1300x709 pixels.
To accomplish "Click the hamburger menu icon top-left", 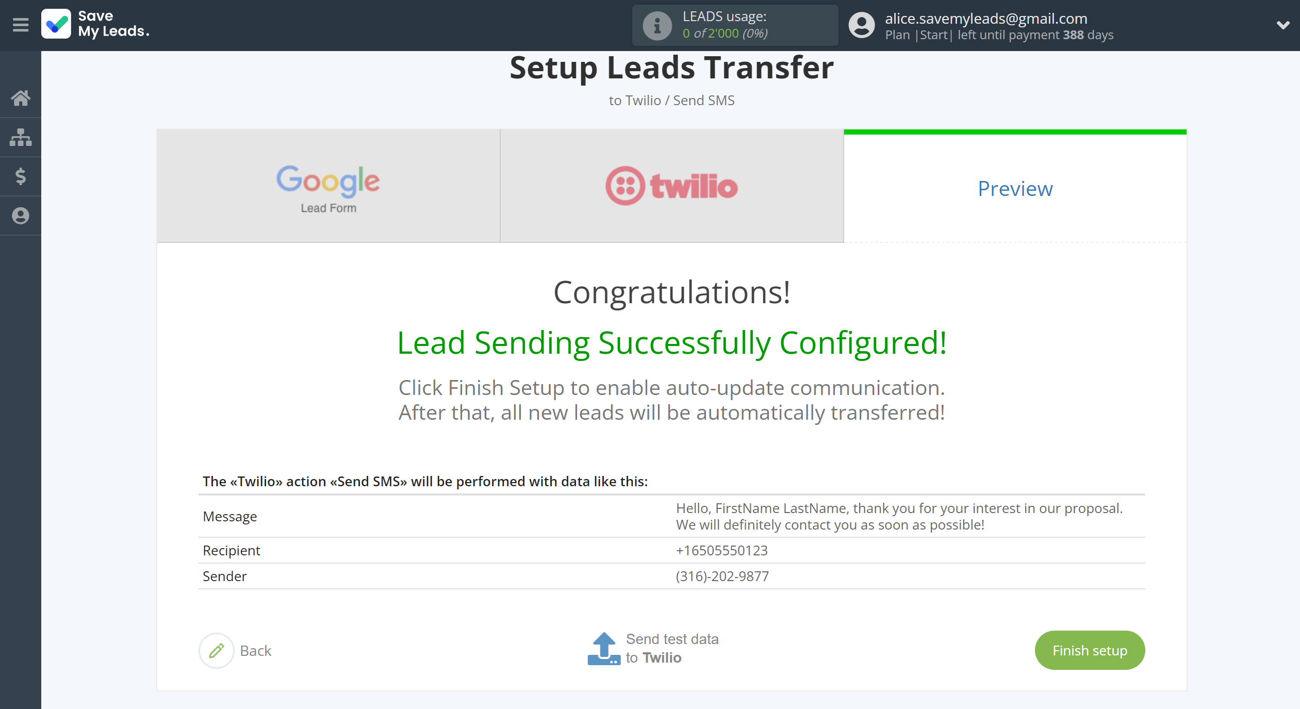I will [21, 25].
